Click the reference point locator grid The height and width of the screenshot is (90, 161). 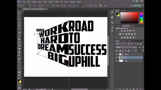pyautogui.click(x=27, y=5)
